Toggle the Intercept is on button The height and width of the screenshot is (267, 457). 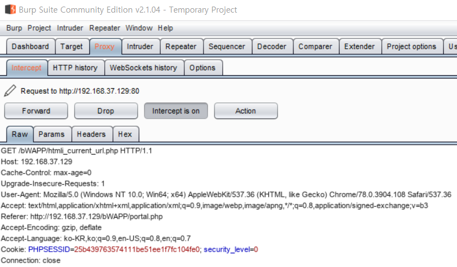coord(176,111)
